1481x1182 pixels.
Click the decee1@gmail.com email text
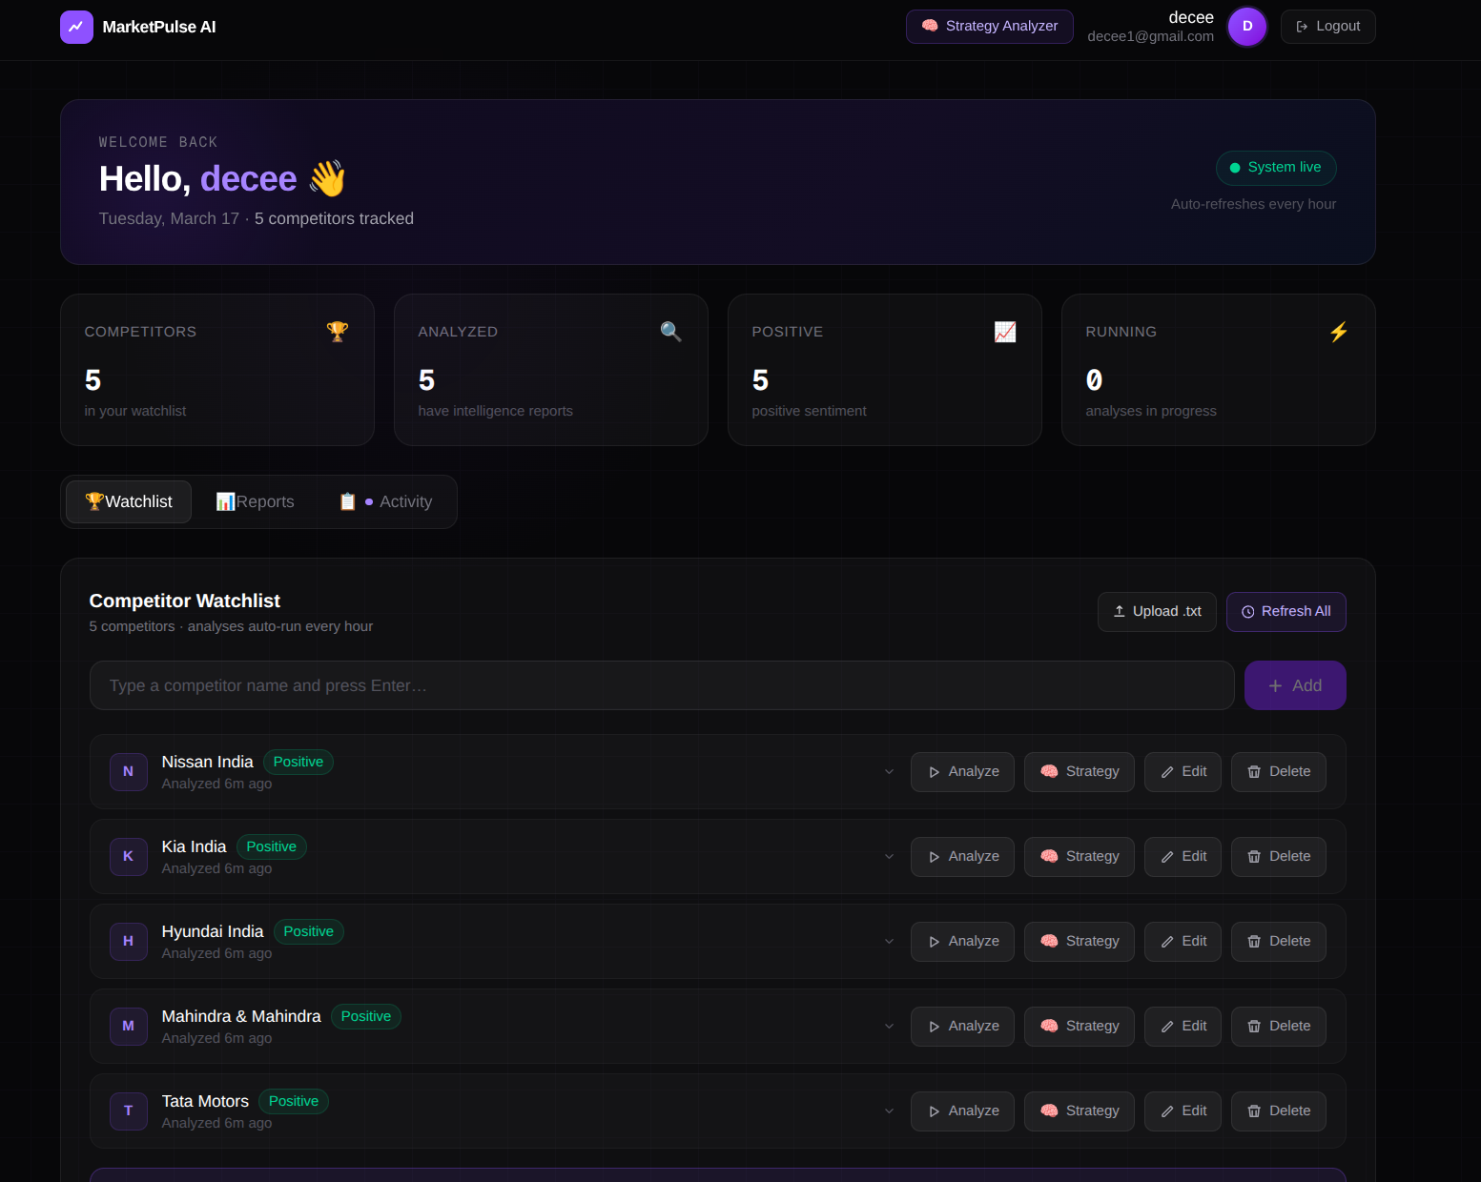pyautogui.click(x=1150, y=37)
